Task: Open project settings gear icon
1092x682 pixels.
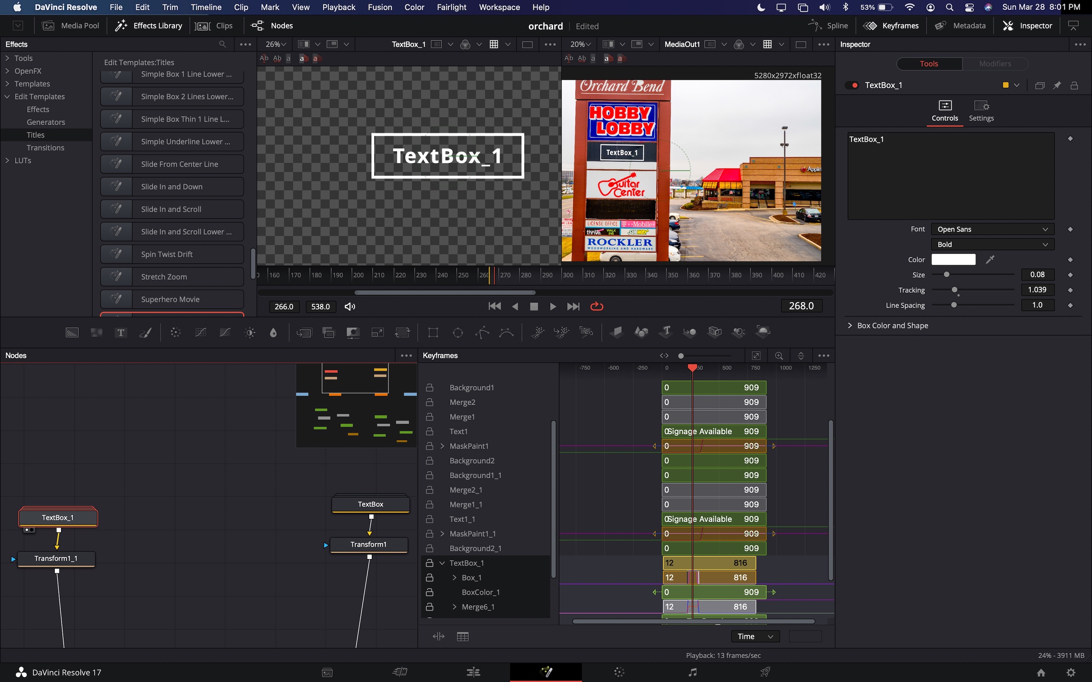Action: coord(1071,672)
